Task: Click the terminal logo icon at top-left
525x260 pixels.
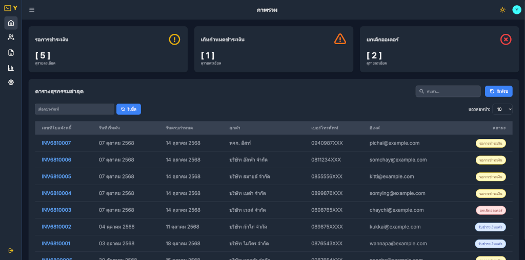Action: point(8,8)
